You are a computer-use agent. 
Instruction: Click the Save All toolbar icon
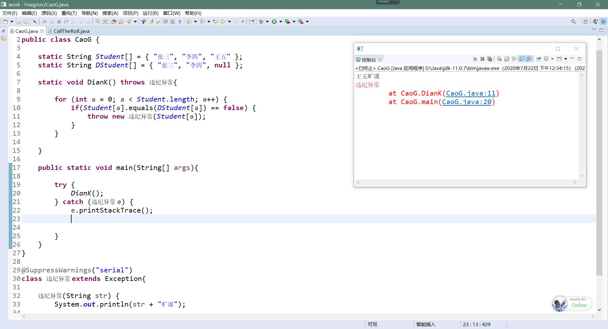26,22
